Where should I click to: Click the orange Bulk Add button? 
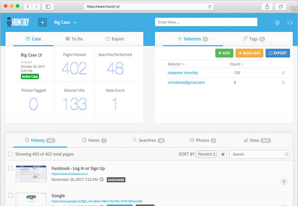[x=249, y=53]
